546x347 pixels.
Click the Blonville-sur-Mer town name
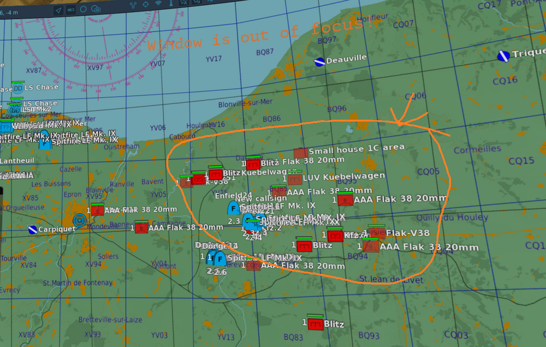245,103
